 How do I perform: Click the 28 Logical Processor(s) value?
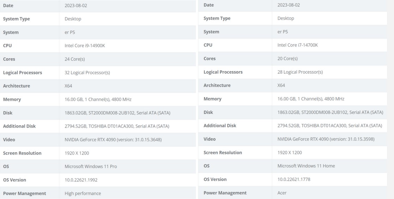click(300, 72)
